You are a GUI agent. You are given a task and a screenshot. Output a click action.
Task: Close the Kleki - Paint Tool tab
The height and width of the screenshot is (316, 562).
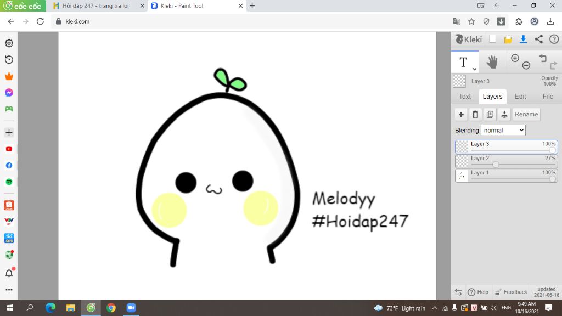(x=240, y=5)
